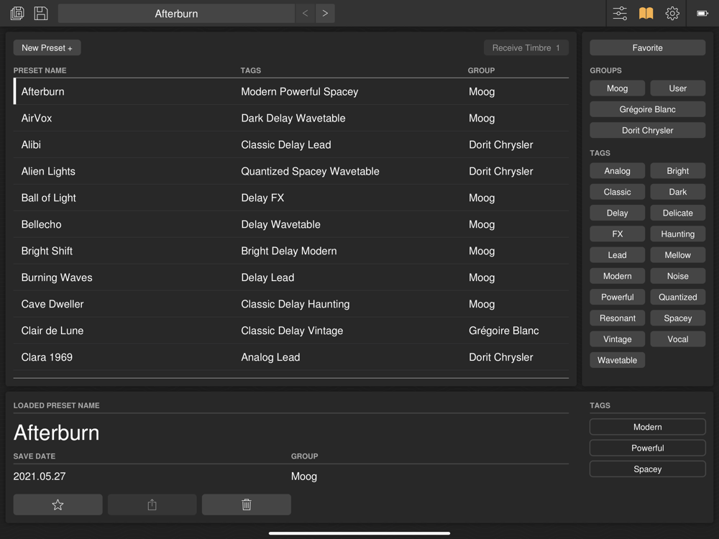Delete the loaded preset with trash icon
This screenshot has width=719, height=539.
tap(246, 505)
